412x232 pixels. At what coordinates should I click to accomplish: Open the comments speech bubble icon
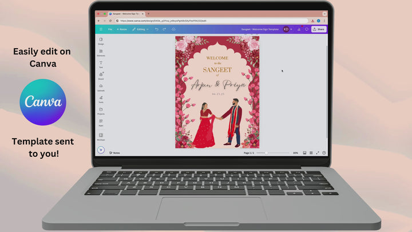click(307, 29)
